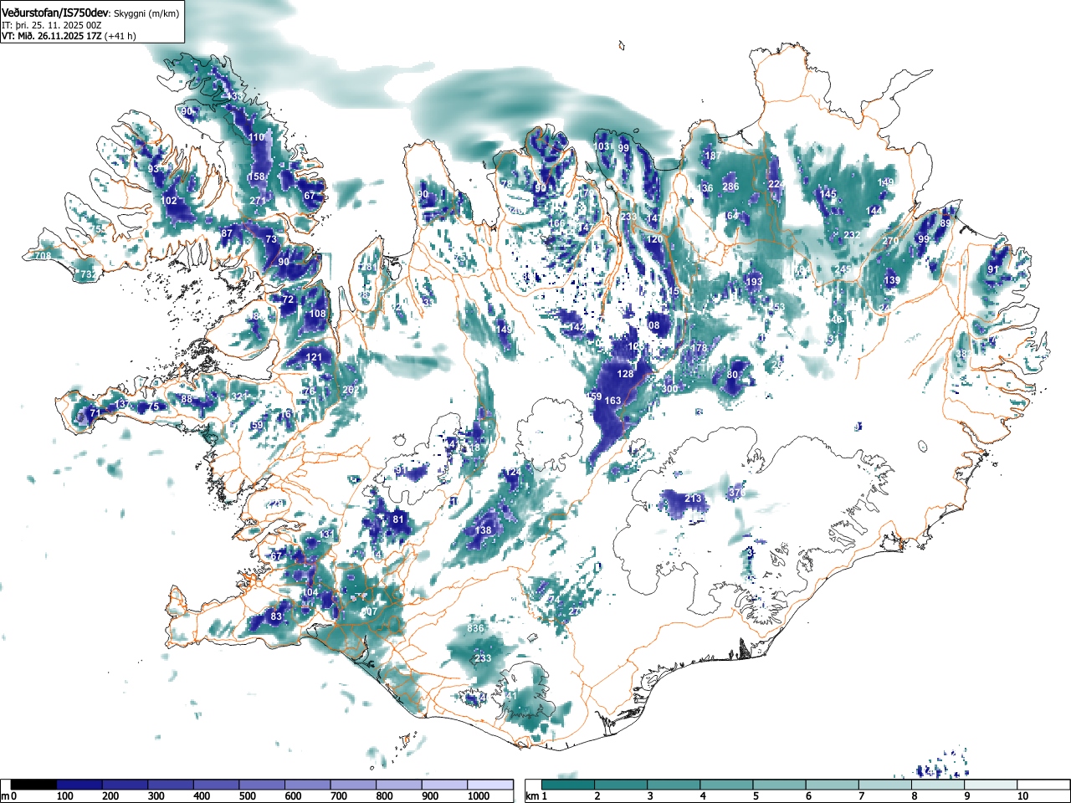
Task: Click the visibility value '262' on the map
Action: [x=351, y=390]
